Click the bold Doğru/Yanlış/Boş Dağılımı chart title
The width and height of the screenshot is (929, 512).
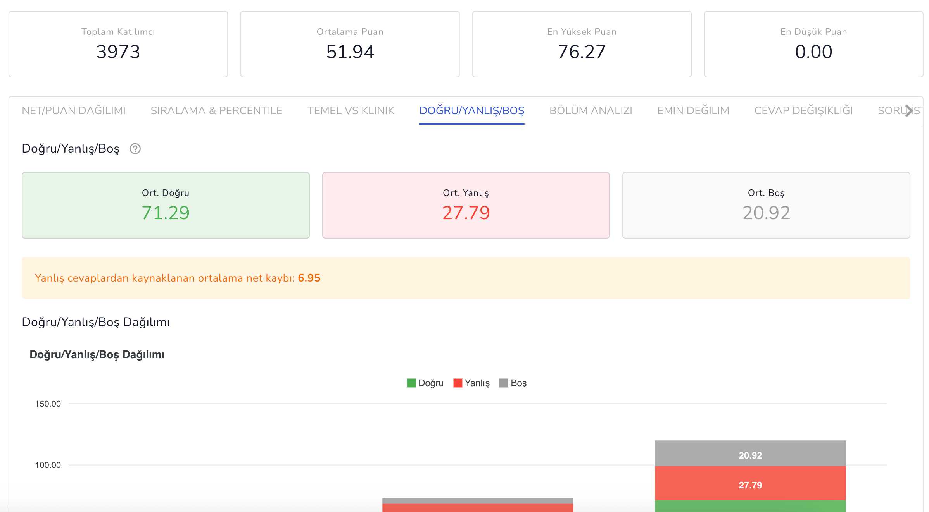tap(97, 355)
